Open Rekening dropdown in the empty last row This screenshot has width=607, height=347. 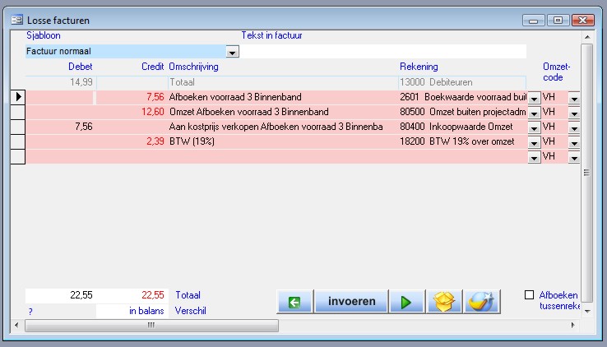coord(534,157)
